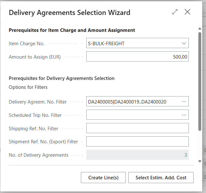Expand the wizard dialog to full screen
Image resolution: width=206 pixels, height=193 pixels.
click(175, 12)
